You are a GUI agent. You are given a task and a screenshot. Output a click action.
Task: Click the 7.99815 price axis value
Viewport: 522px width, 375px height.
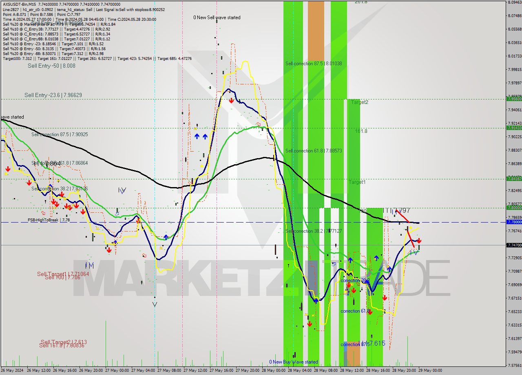515,69
